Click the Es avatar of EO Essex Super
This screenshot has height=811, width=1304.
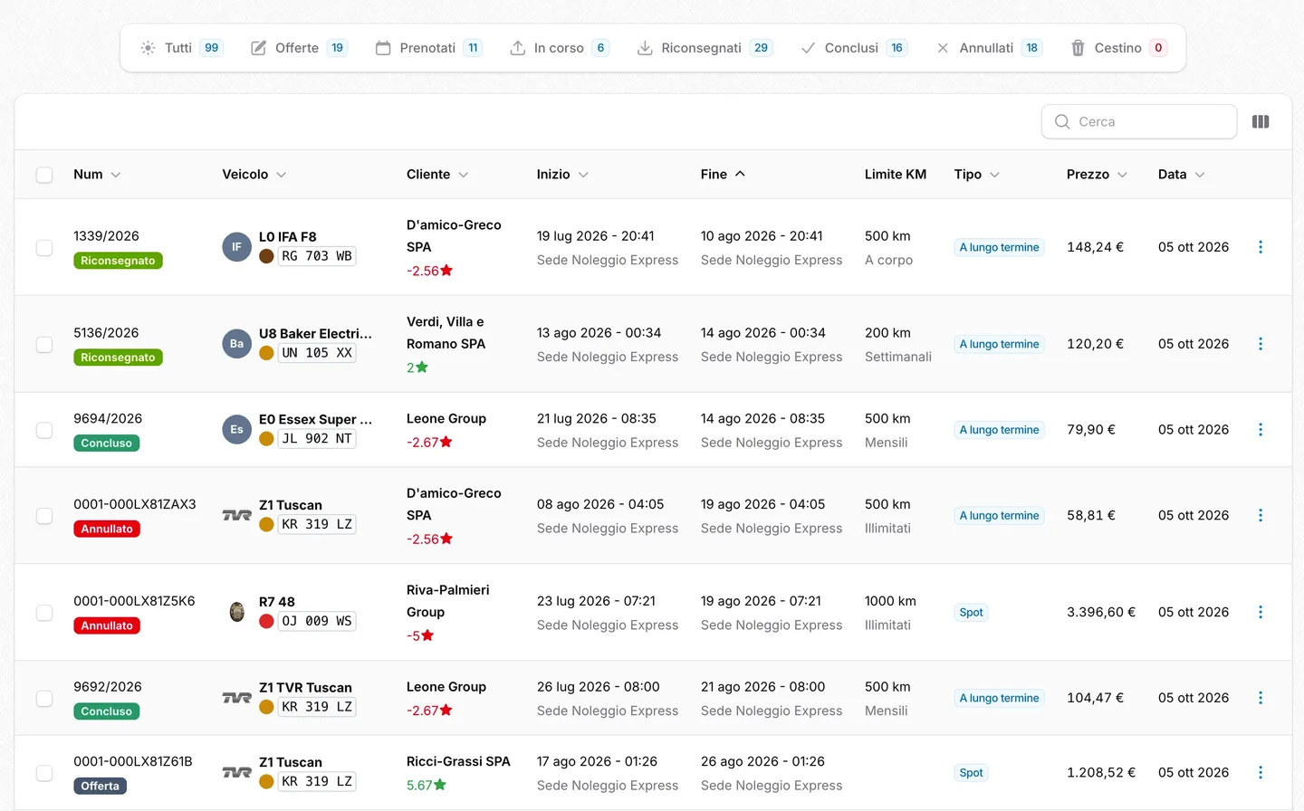coord(236,430)
